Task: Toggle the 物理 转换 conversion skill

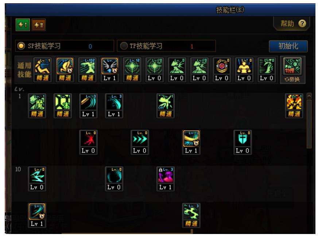Action: point(292,70)
